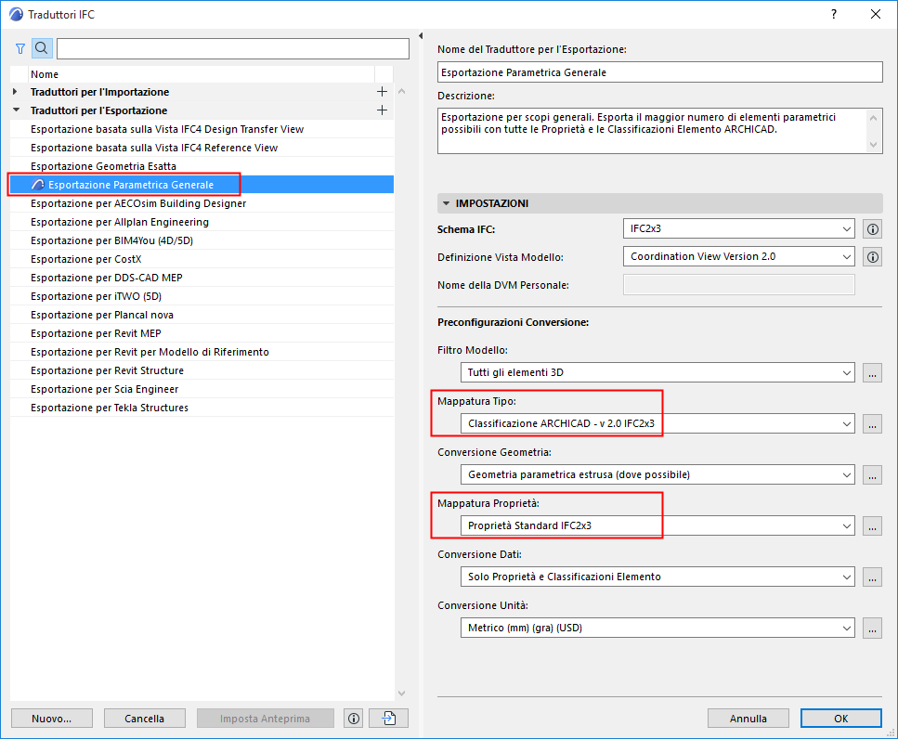The width and height of the screenshot is (898, 739).
Task: Select Esportazione basata sulla Vista IFC4 Reference View
Action: (x=202, y=148)
